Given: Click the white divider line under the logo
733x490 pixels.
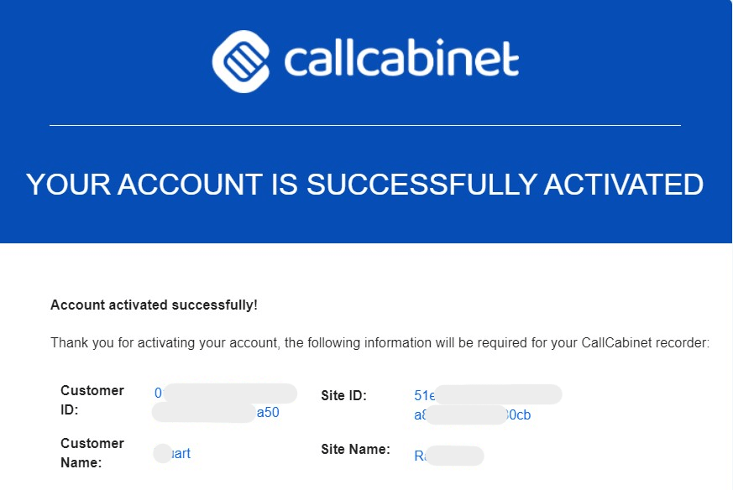Looking at the screenshot, I should 365,125.
